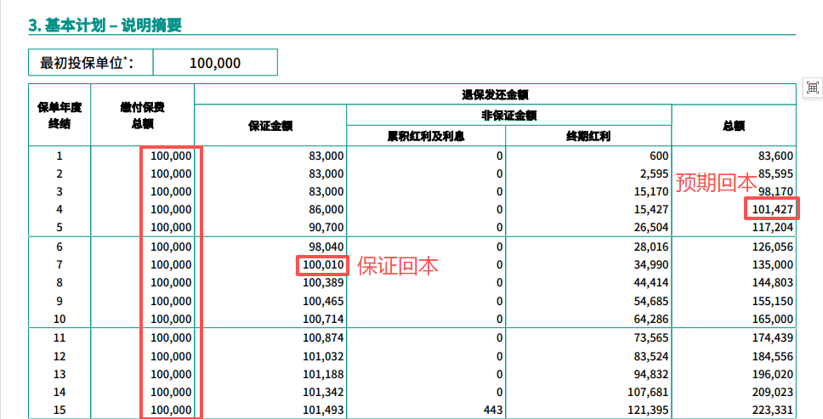Viewport: 823px width, 419px height.
Task: Click the table extraction icon beside the table
Action: pyautogui.click(x=813, y=88)
